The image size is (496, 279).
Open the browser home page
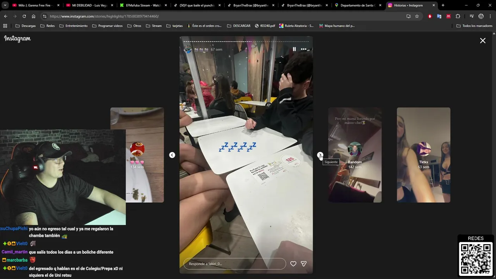[33, 16]
